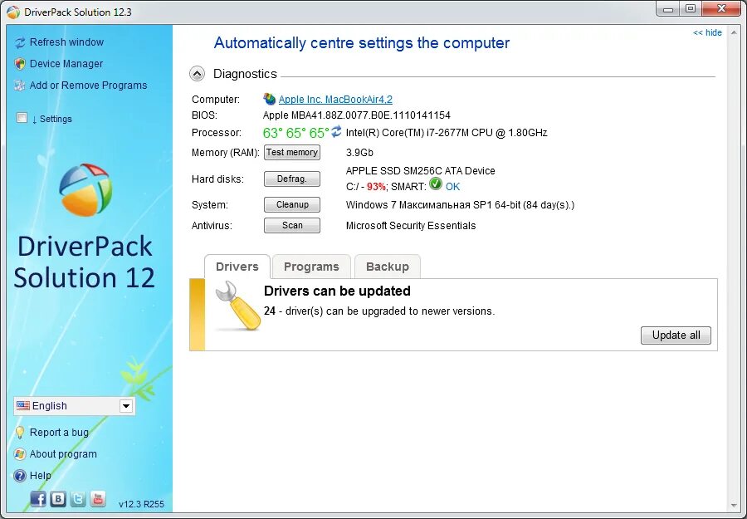The height and width of the screenshot is (519, 747).
Task: Click the scrollbar down arrow
Action: pos(735,505)
